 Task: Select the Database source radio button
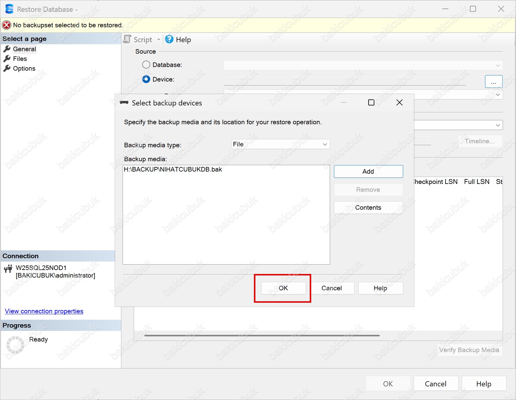click(146, 65)
